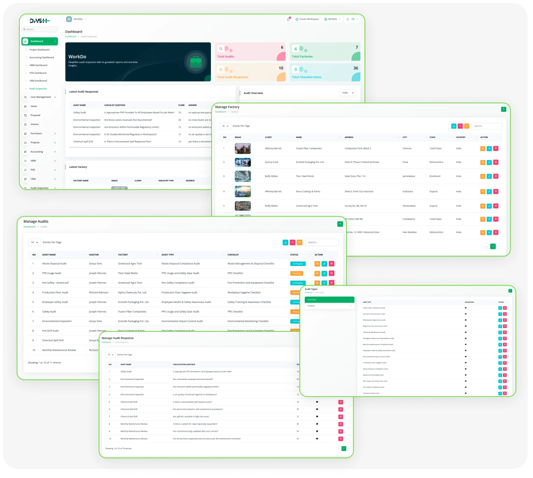Open the Daily dropdown in Audit Overview
Screen dimensions: 533x478
coord(348,93)
